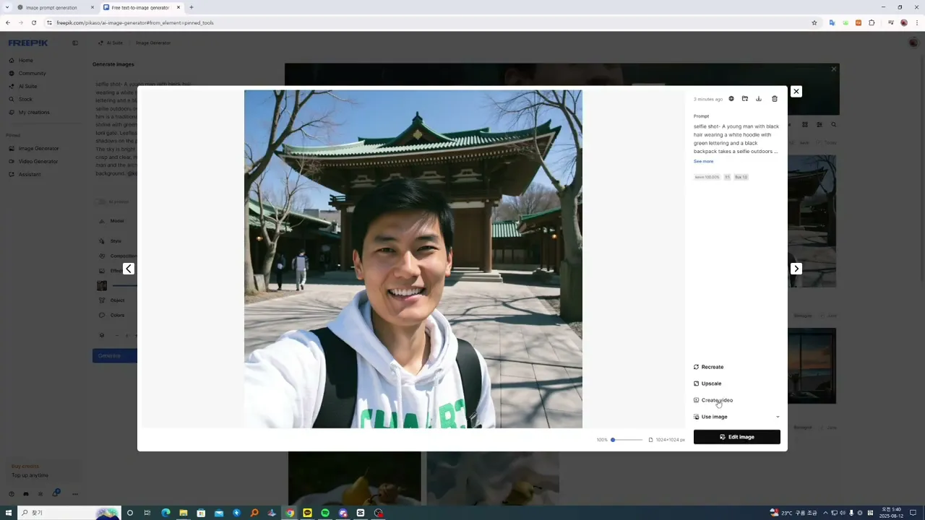This screenshot has width=925, height=520.
Task: Switch to Image prompt generation tab
Action: pyautogui.click(x=56, y=7)
